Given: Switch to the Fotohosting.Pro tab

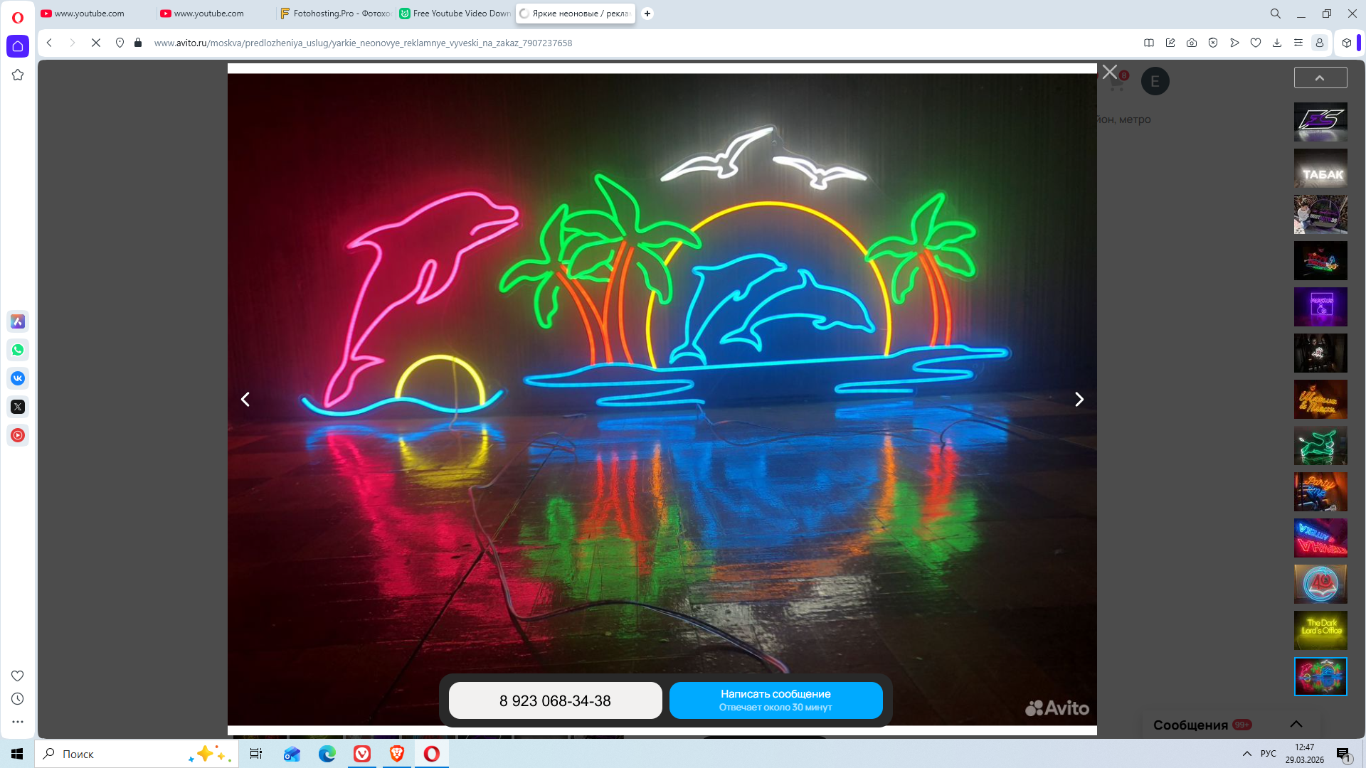Looking at the screenshot, I should pyautogui.click(x=335, y=14).
